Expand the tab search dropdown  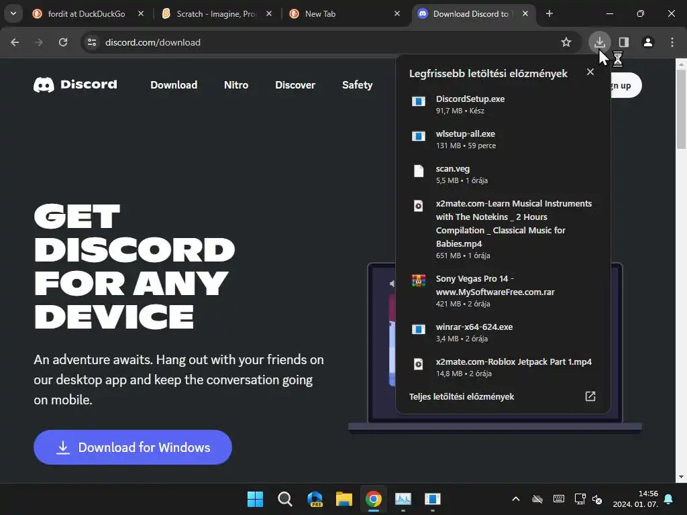[x=13, y=13]
